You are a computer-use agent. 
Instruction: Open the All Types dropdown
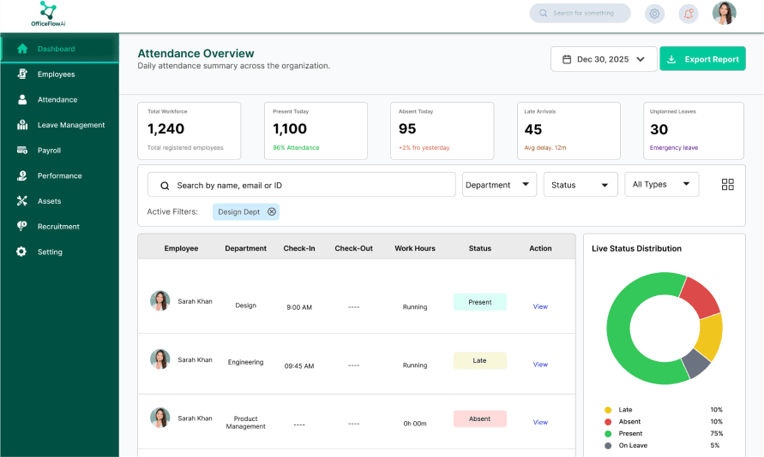click(x=662, y=184)
